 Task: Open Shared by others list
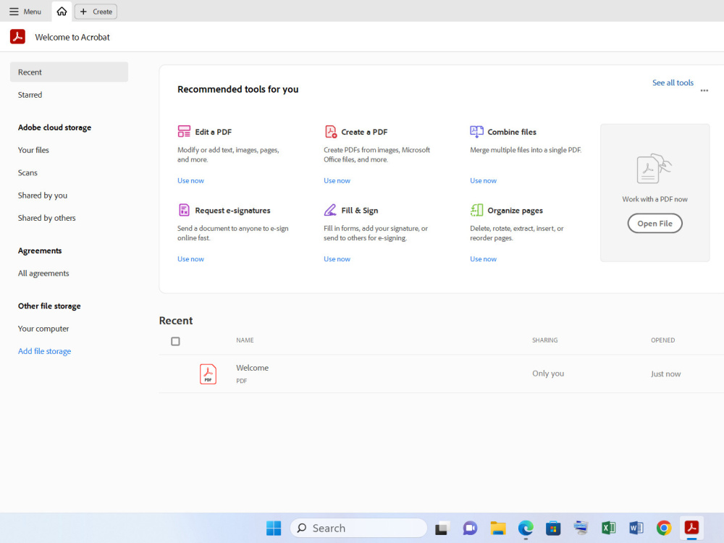click(x=46, y=218)
